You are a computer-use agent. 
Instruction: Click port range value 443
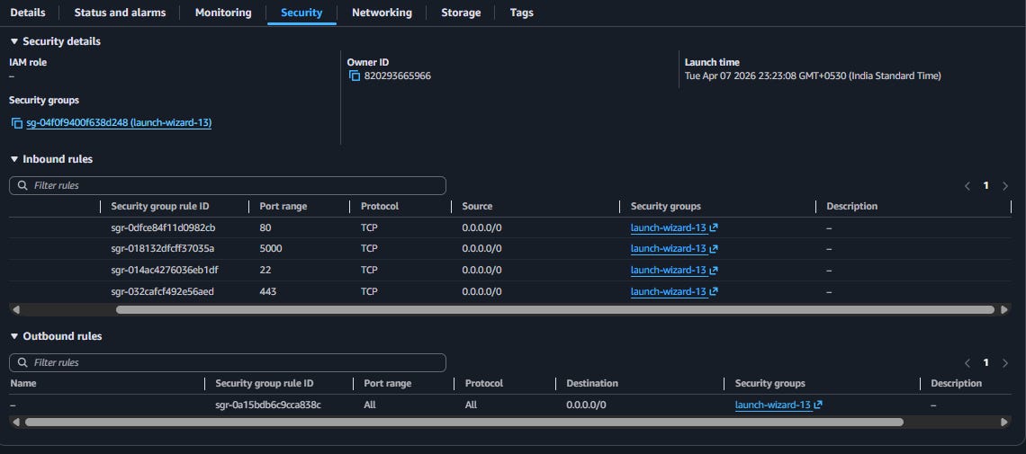(268, 291)
